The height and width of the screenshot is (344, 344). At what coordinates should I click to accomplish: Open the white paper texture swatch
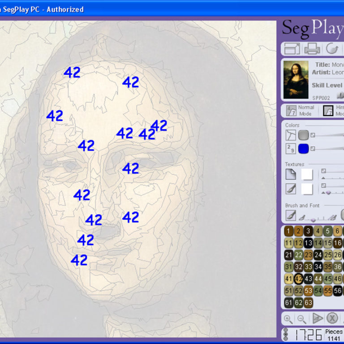307,174
